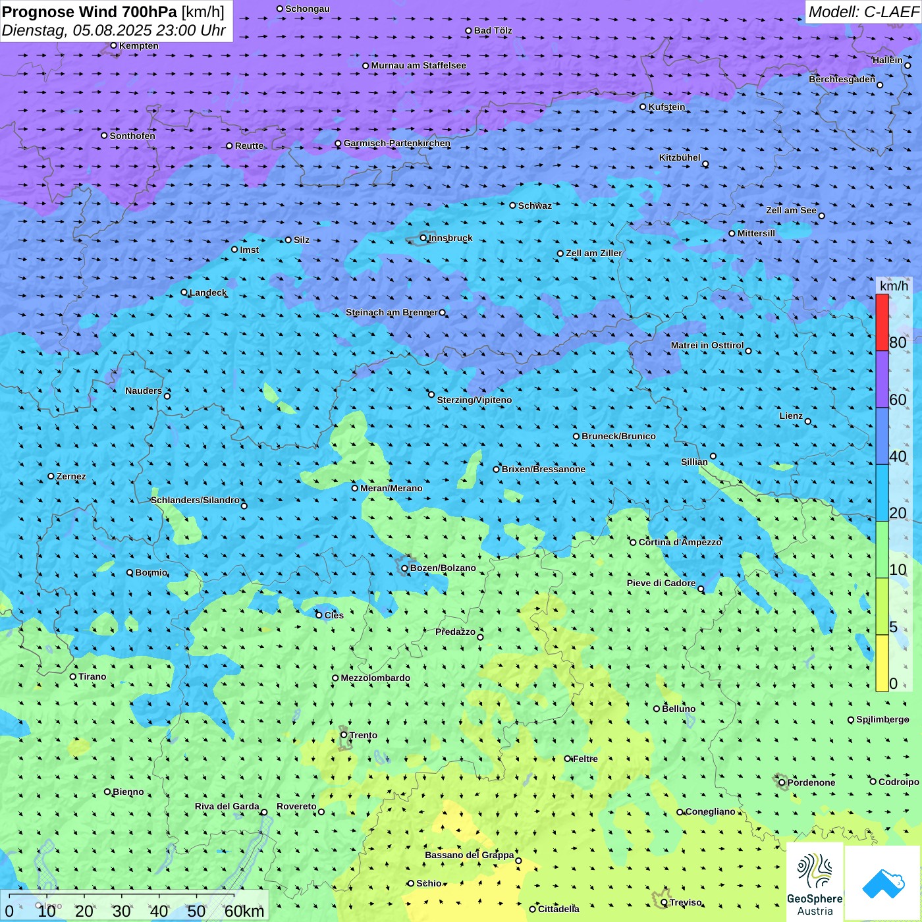Select the Steinach am Brenner label
Viewport: 922px width, 922px height.
392,312
